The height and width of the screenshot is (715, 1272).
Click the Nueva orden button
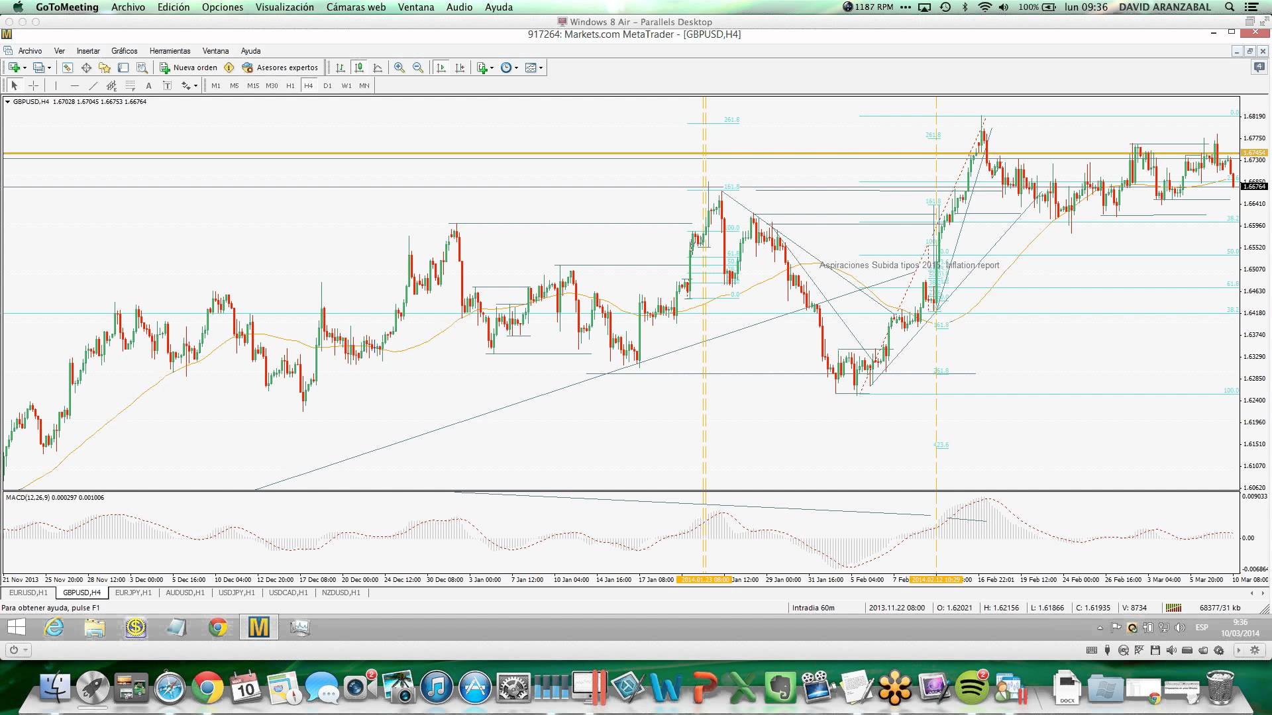189,68
